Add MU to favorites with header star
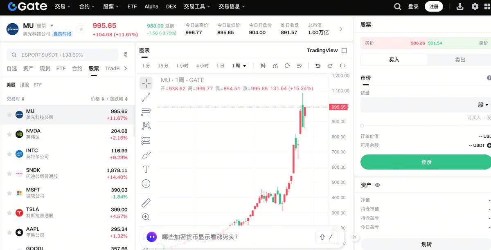Viewport: 491px width, 250px height. 81,29
